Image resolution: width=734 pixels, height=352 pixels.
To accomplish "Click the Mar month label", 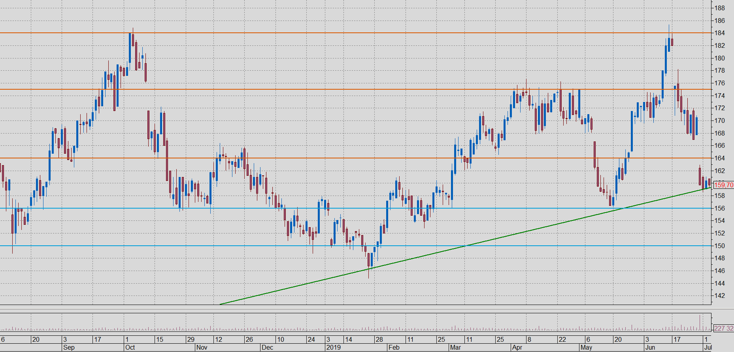I will (x=455, y=347).
